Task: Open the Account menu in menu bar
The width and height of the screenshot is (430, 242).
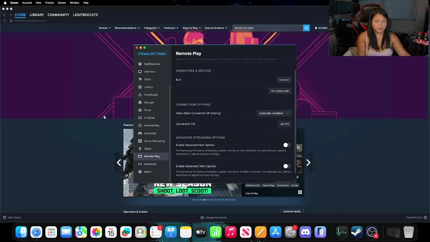Action: pos(27,3)
